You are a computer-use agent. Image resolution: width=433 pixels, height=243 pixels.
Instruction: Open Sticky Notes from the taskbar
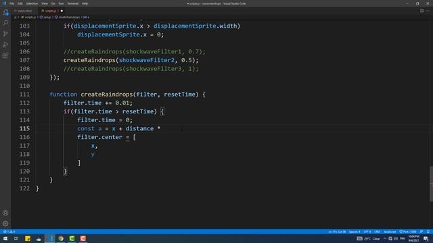(x=28, y=238)
